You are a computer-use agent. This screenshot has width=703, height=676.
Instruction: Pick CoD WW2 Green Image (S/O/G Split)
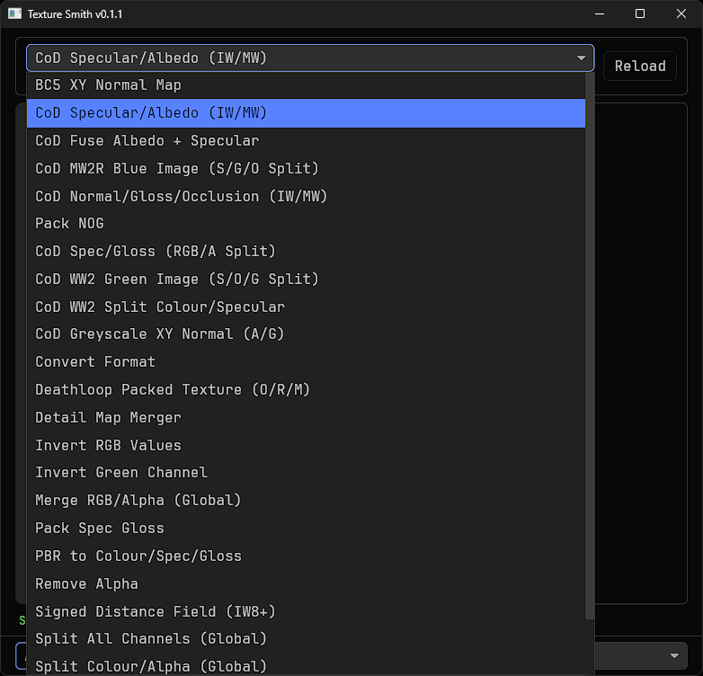tap(307, 280)
